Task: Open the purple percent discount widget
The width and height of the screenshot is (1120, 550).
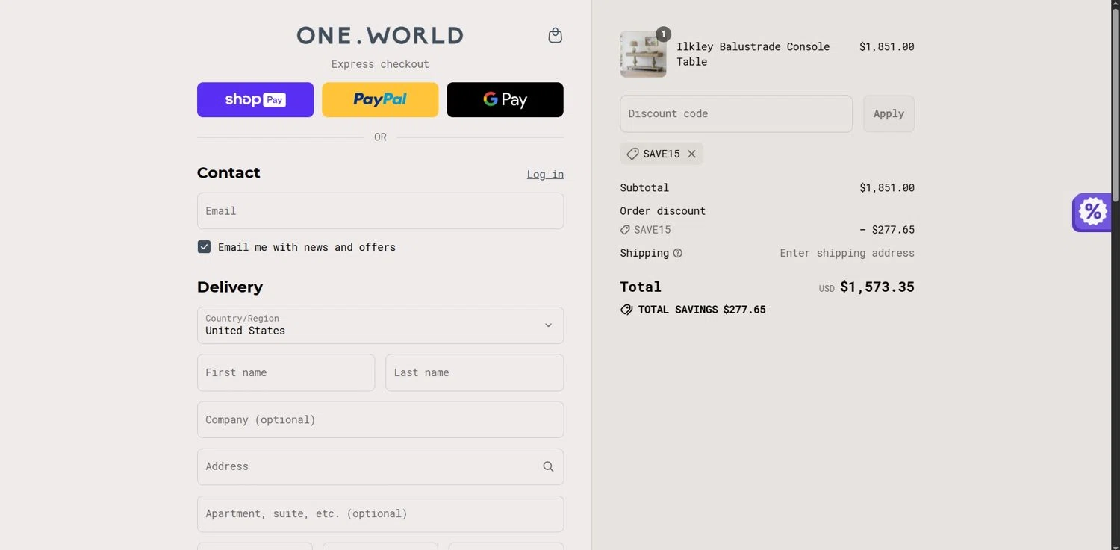Action: click(x=1092, y=213)
